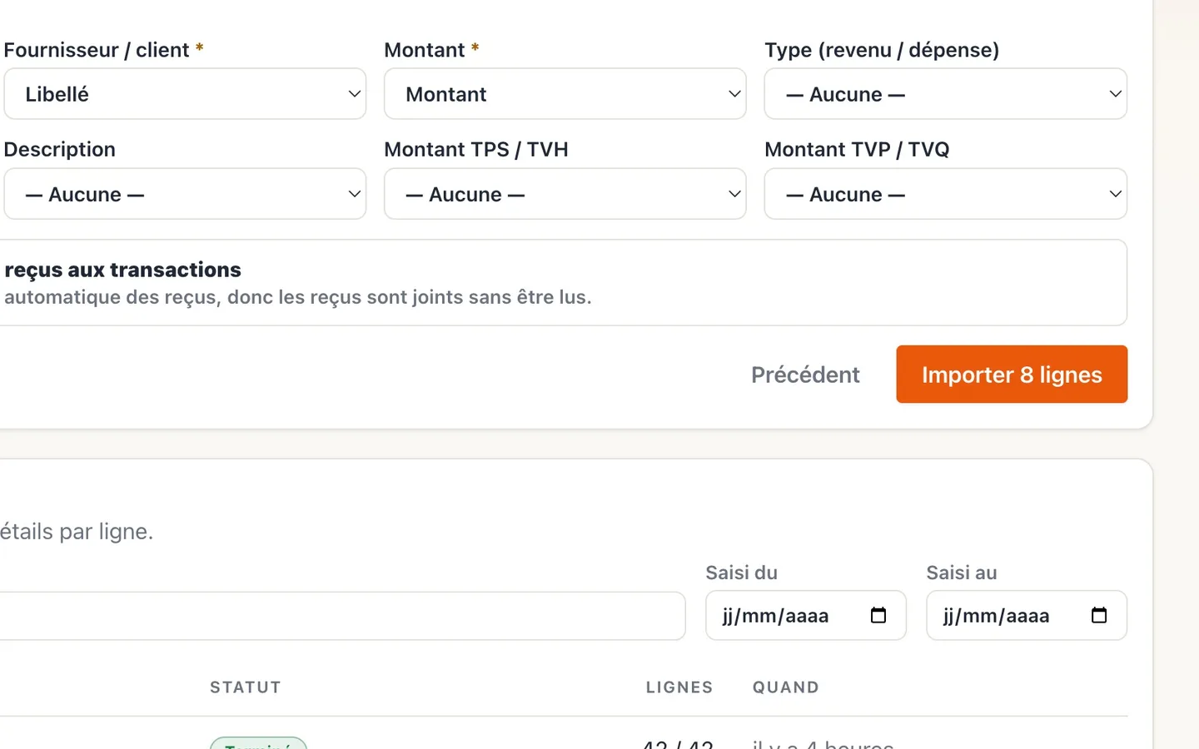This screenshot has height=749, width=1199.
Task: Click the QUAND column header
Action: coord(786,687)
